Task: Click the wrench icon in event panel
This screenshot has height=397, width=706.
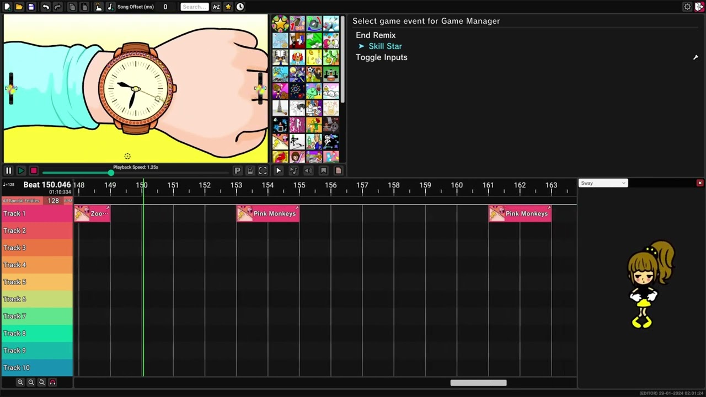Action: click(x=696, y=57)
